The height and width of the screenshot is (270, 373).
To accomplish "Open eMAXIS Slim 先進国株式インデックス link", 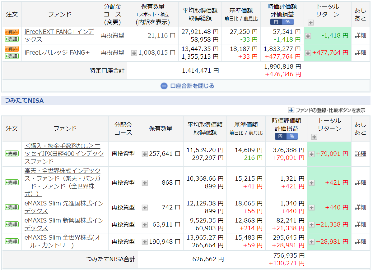I will [64, 207].
